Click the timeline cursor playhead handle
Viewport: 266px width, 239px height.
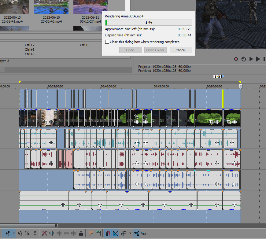241,86
